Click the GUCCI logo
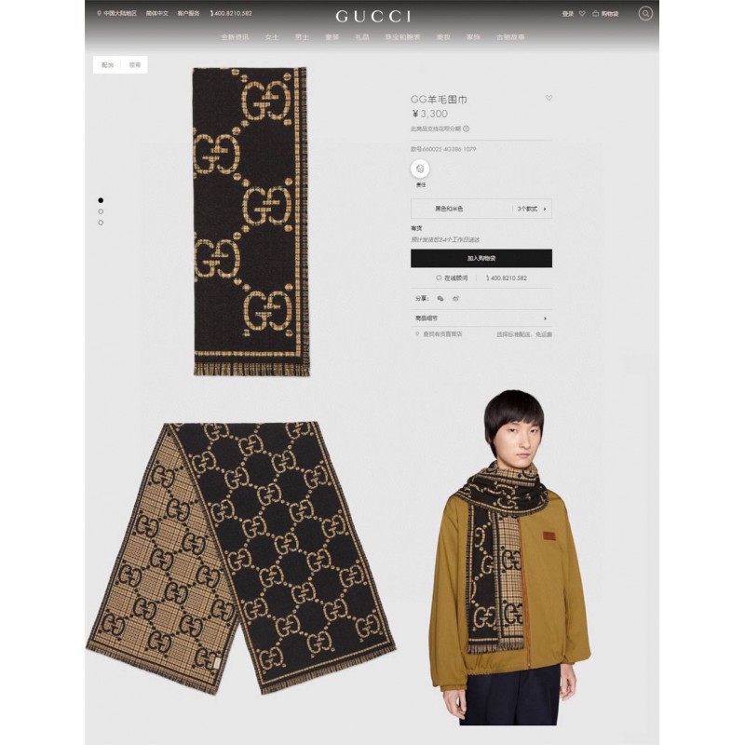 click(x=373, y=17)
